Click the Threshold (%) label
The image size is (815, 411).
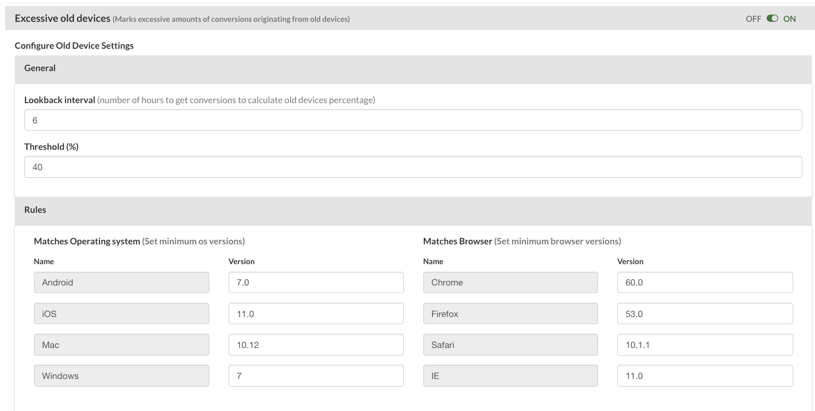coord(51,147)
